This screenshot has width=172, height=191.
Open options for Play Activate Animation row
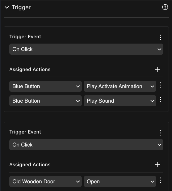161,85
